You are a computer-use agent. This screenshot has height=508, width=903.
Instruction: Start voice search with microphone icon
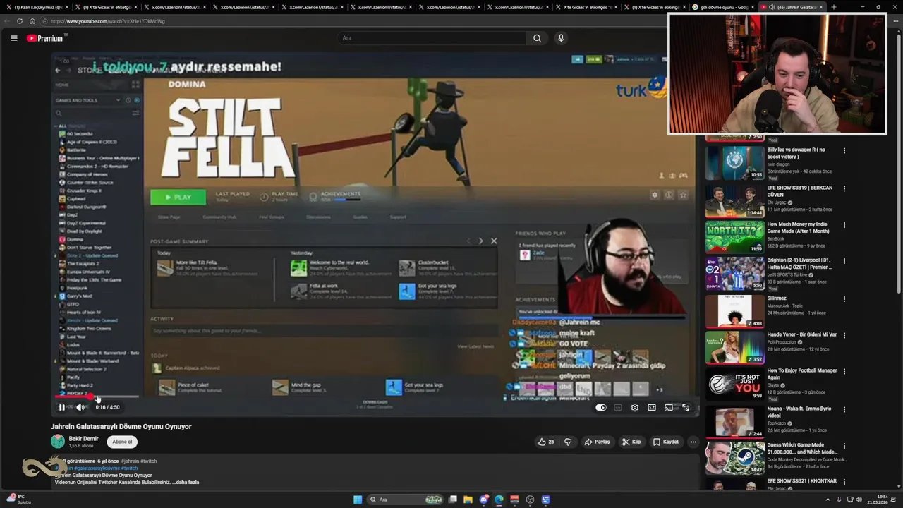(561, 38)
